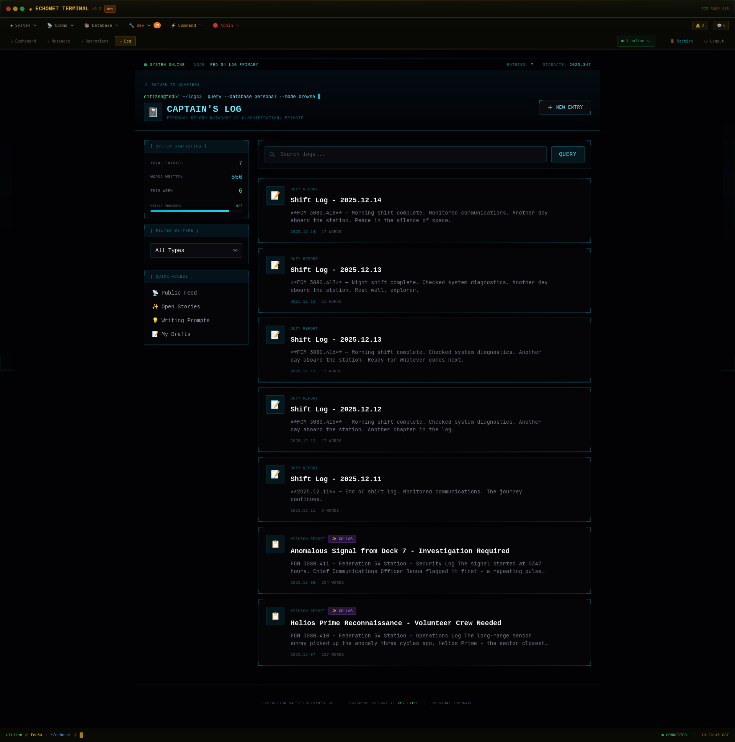Screen dimensions: 735x742
Task: Click the Shift Log 2025.12.14 memo icon
Action: 275,195
